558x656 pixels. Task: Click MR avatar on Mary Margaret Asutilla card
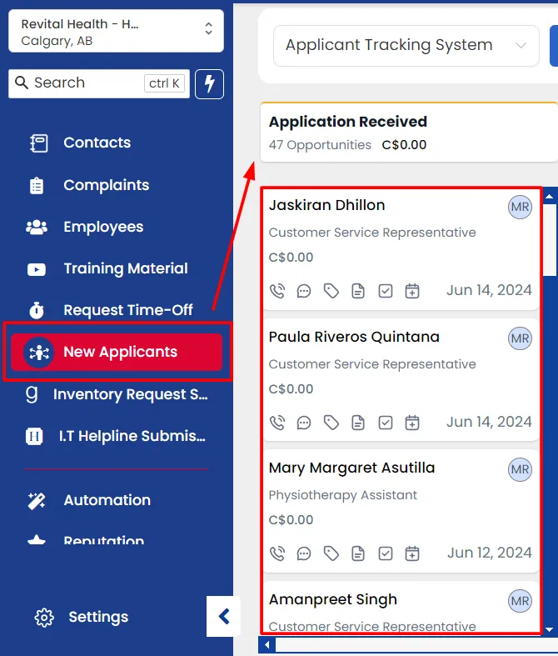coord(520,469)
